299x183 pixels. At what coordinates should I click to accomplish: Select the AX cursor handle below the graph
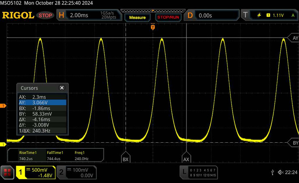tap(186, 158)
